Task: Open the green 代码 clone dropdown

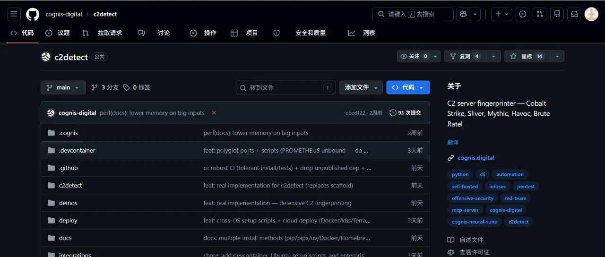Action: 408,87
